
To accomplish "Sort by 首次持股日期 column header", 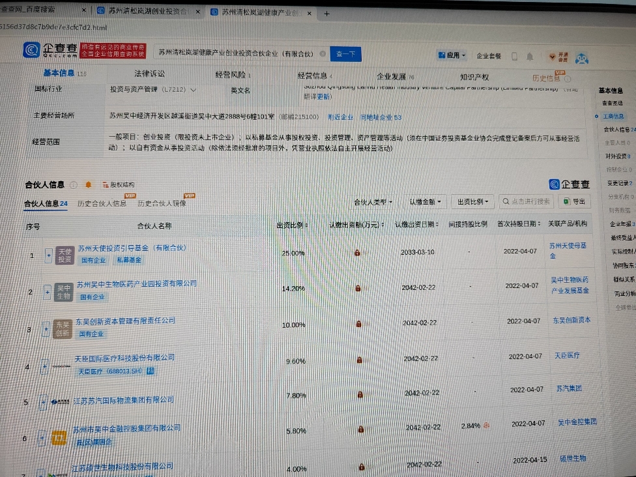I will click(x=519, y=224).
